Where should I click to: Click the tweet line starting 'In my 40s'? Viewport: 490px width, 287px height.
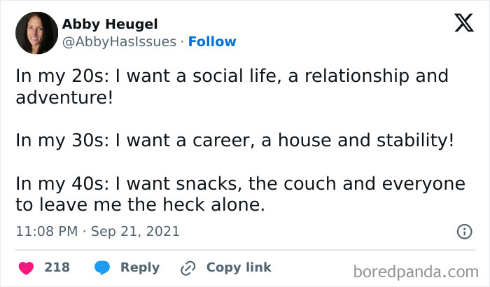(x=240, y=183)
